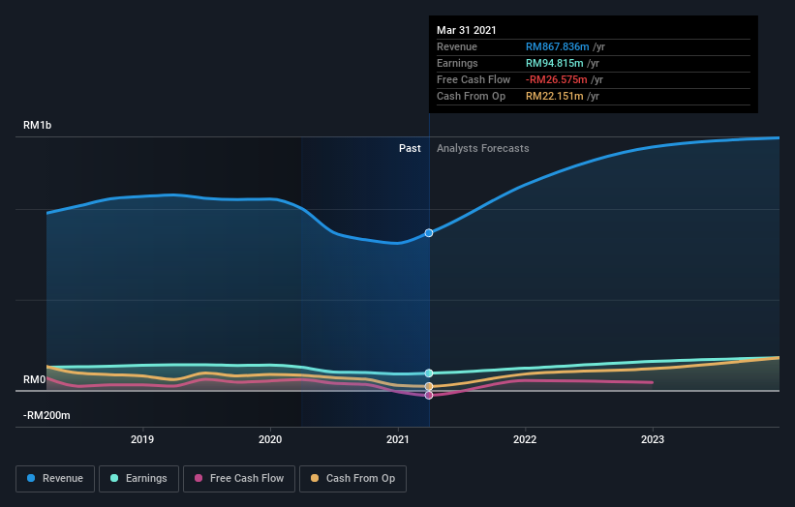Select the 2023 x-axis label
Viewport: 795px width, 507px height.
point(653,439)
